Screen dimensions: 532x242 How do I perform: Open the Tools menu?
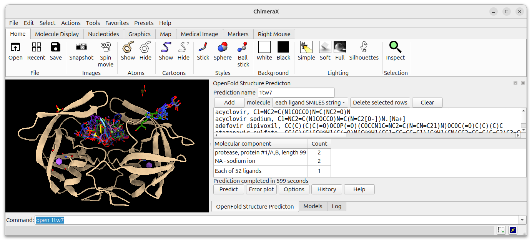93,23
